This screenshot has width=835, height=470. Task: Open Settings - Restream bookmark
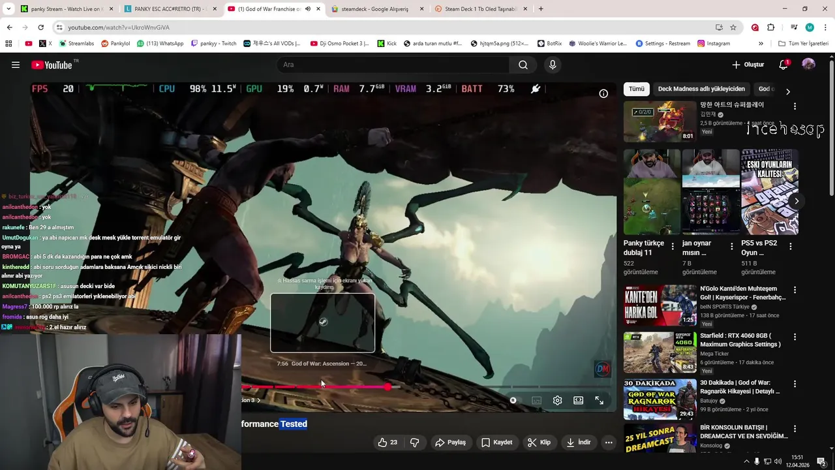tap(663, 44)
